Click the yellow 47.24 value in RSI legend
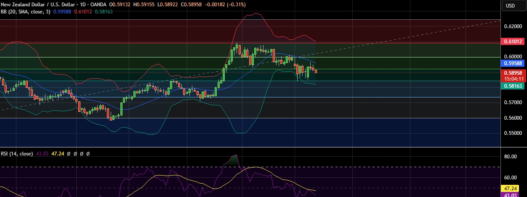The image size is (527, 197). pyautogui.click(x=56, y=154)
